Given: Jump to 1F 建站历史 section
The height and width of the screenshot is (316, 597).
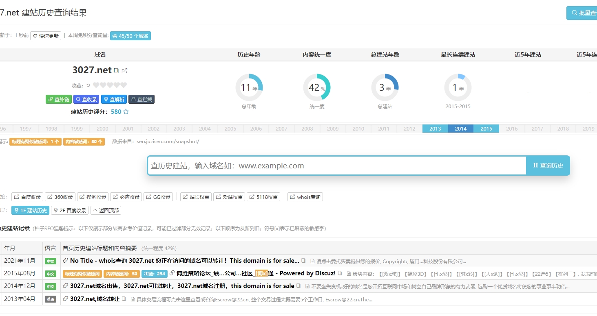Looking at the screenshot, I should (30, 210).
